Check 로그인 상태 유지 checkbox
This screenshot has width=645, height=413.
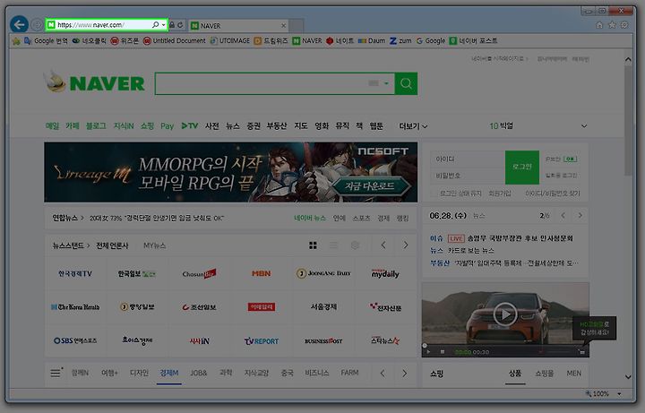click(x=434, y=194)
